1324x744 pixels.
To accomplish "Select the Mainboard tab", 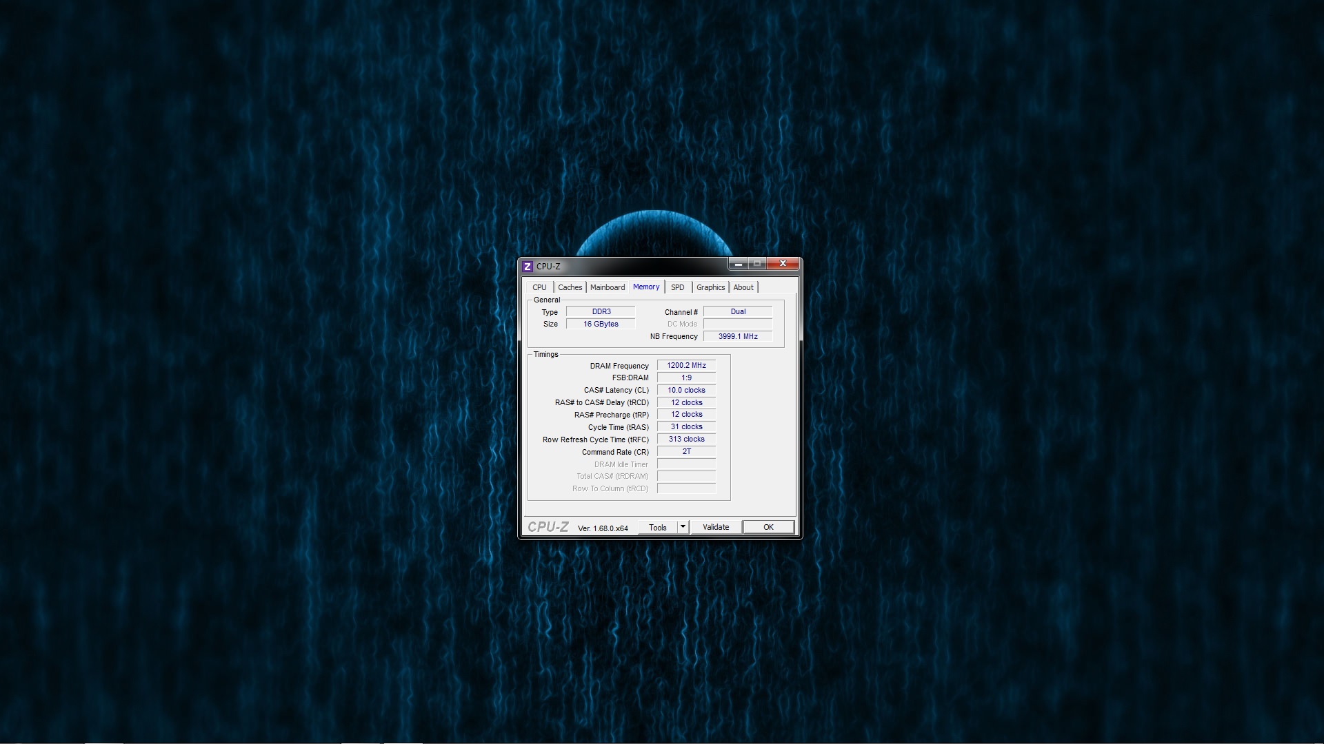I will 607,287.
